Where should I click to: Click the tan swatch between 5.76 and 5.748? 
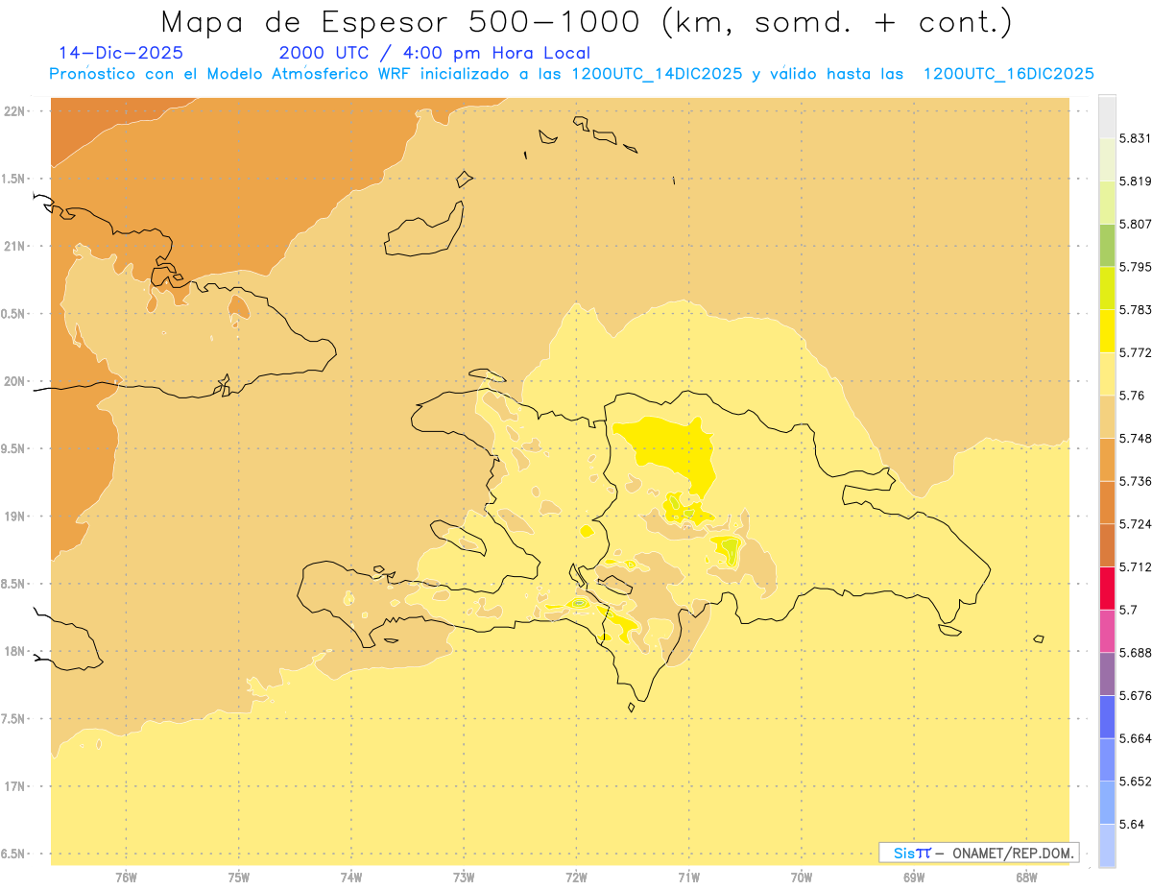(1107, 417)
